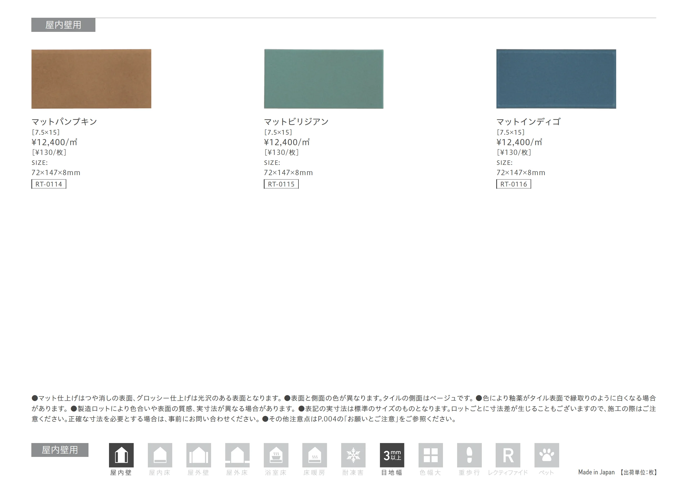The width and height of the screenshot is (679, 481).
Task: Click the RT-0114 product code box
Action: pyautogui.click(x=49, y=184)
